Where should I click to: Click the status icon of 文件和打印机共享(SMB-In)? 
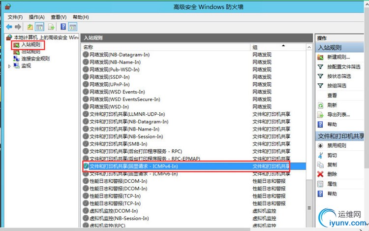[86, 144]
